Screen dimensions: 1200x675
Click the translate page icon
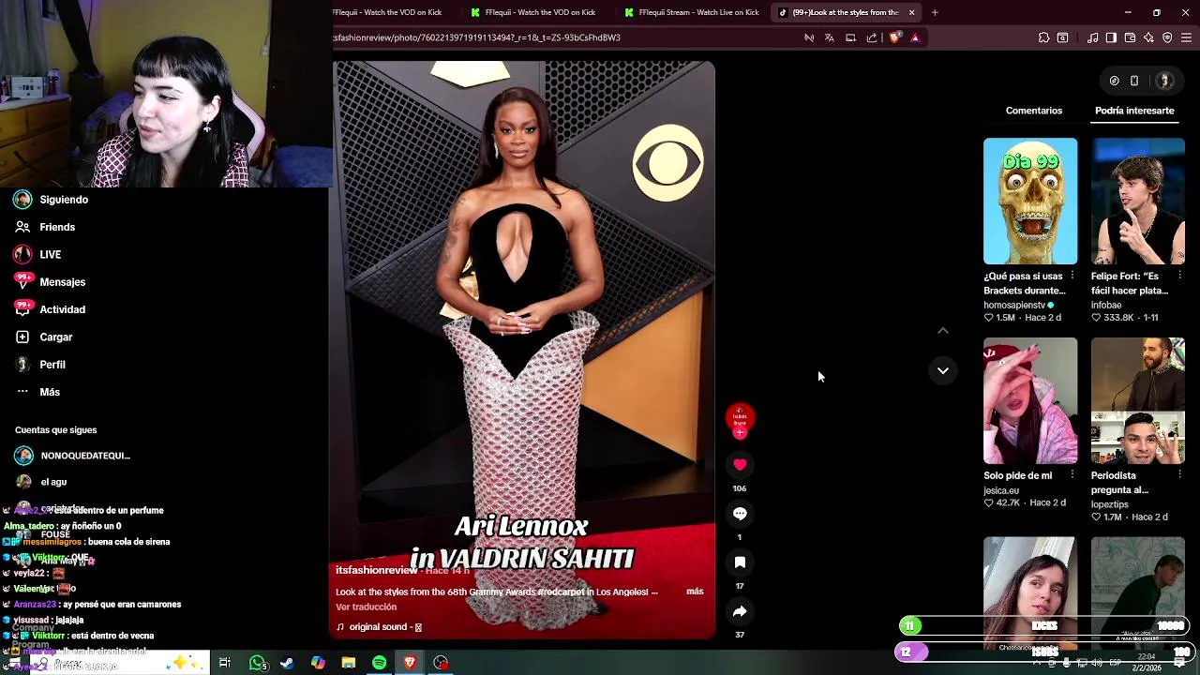(x=830, y=37)
